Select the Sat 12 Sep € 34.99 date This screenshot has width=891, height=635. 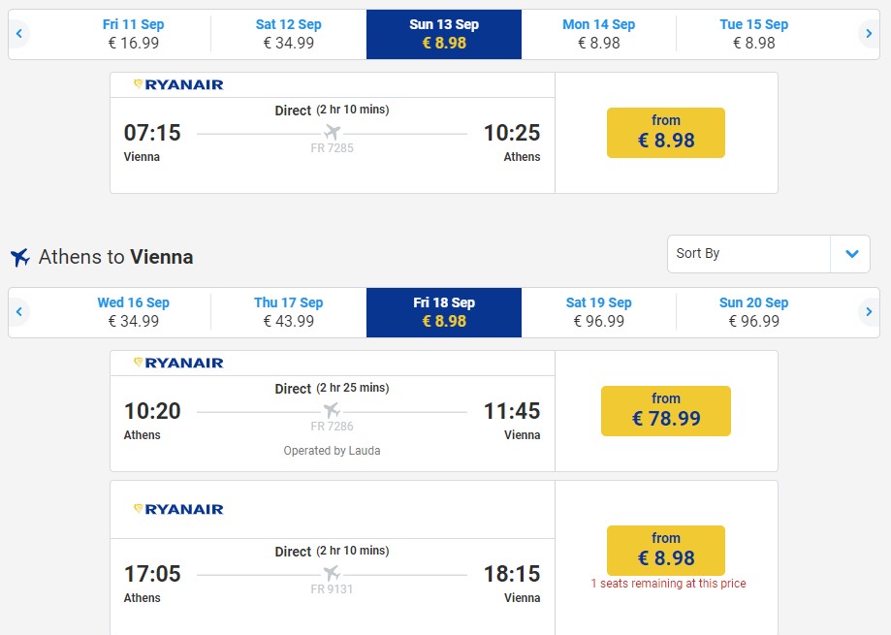tap(289, 34)
